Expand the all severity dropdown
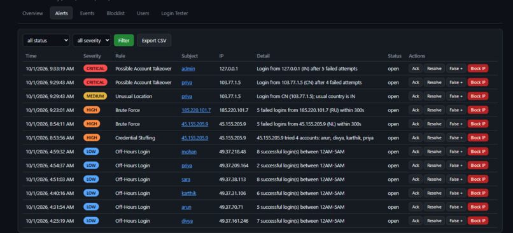 tap(92, 40)
